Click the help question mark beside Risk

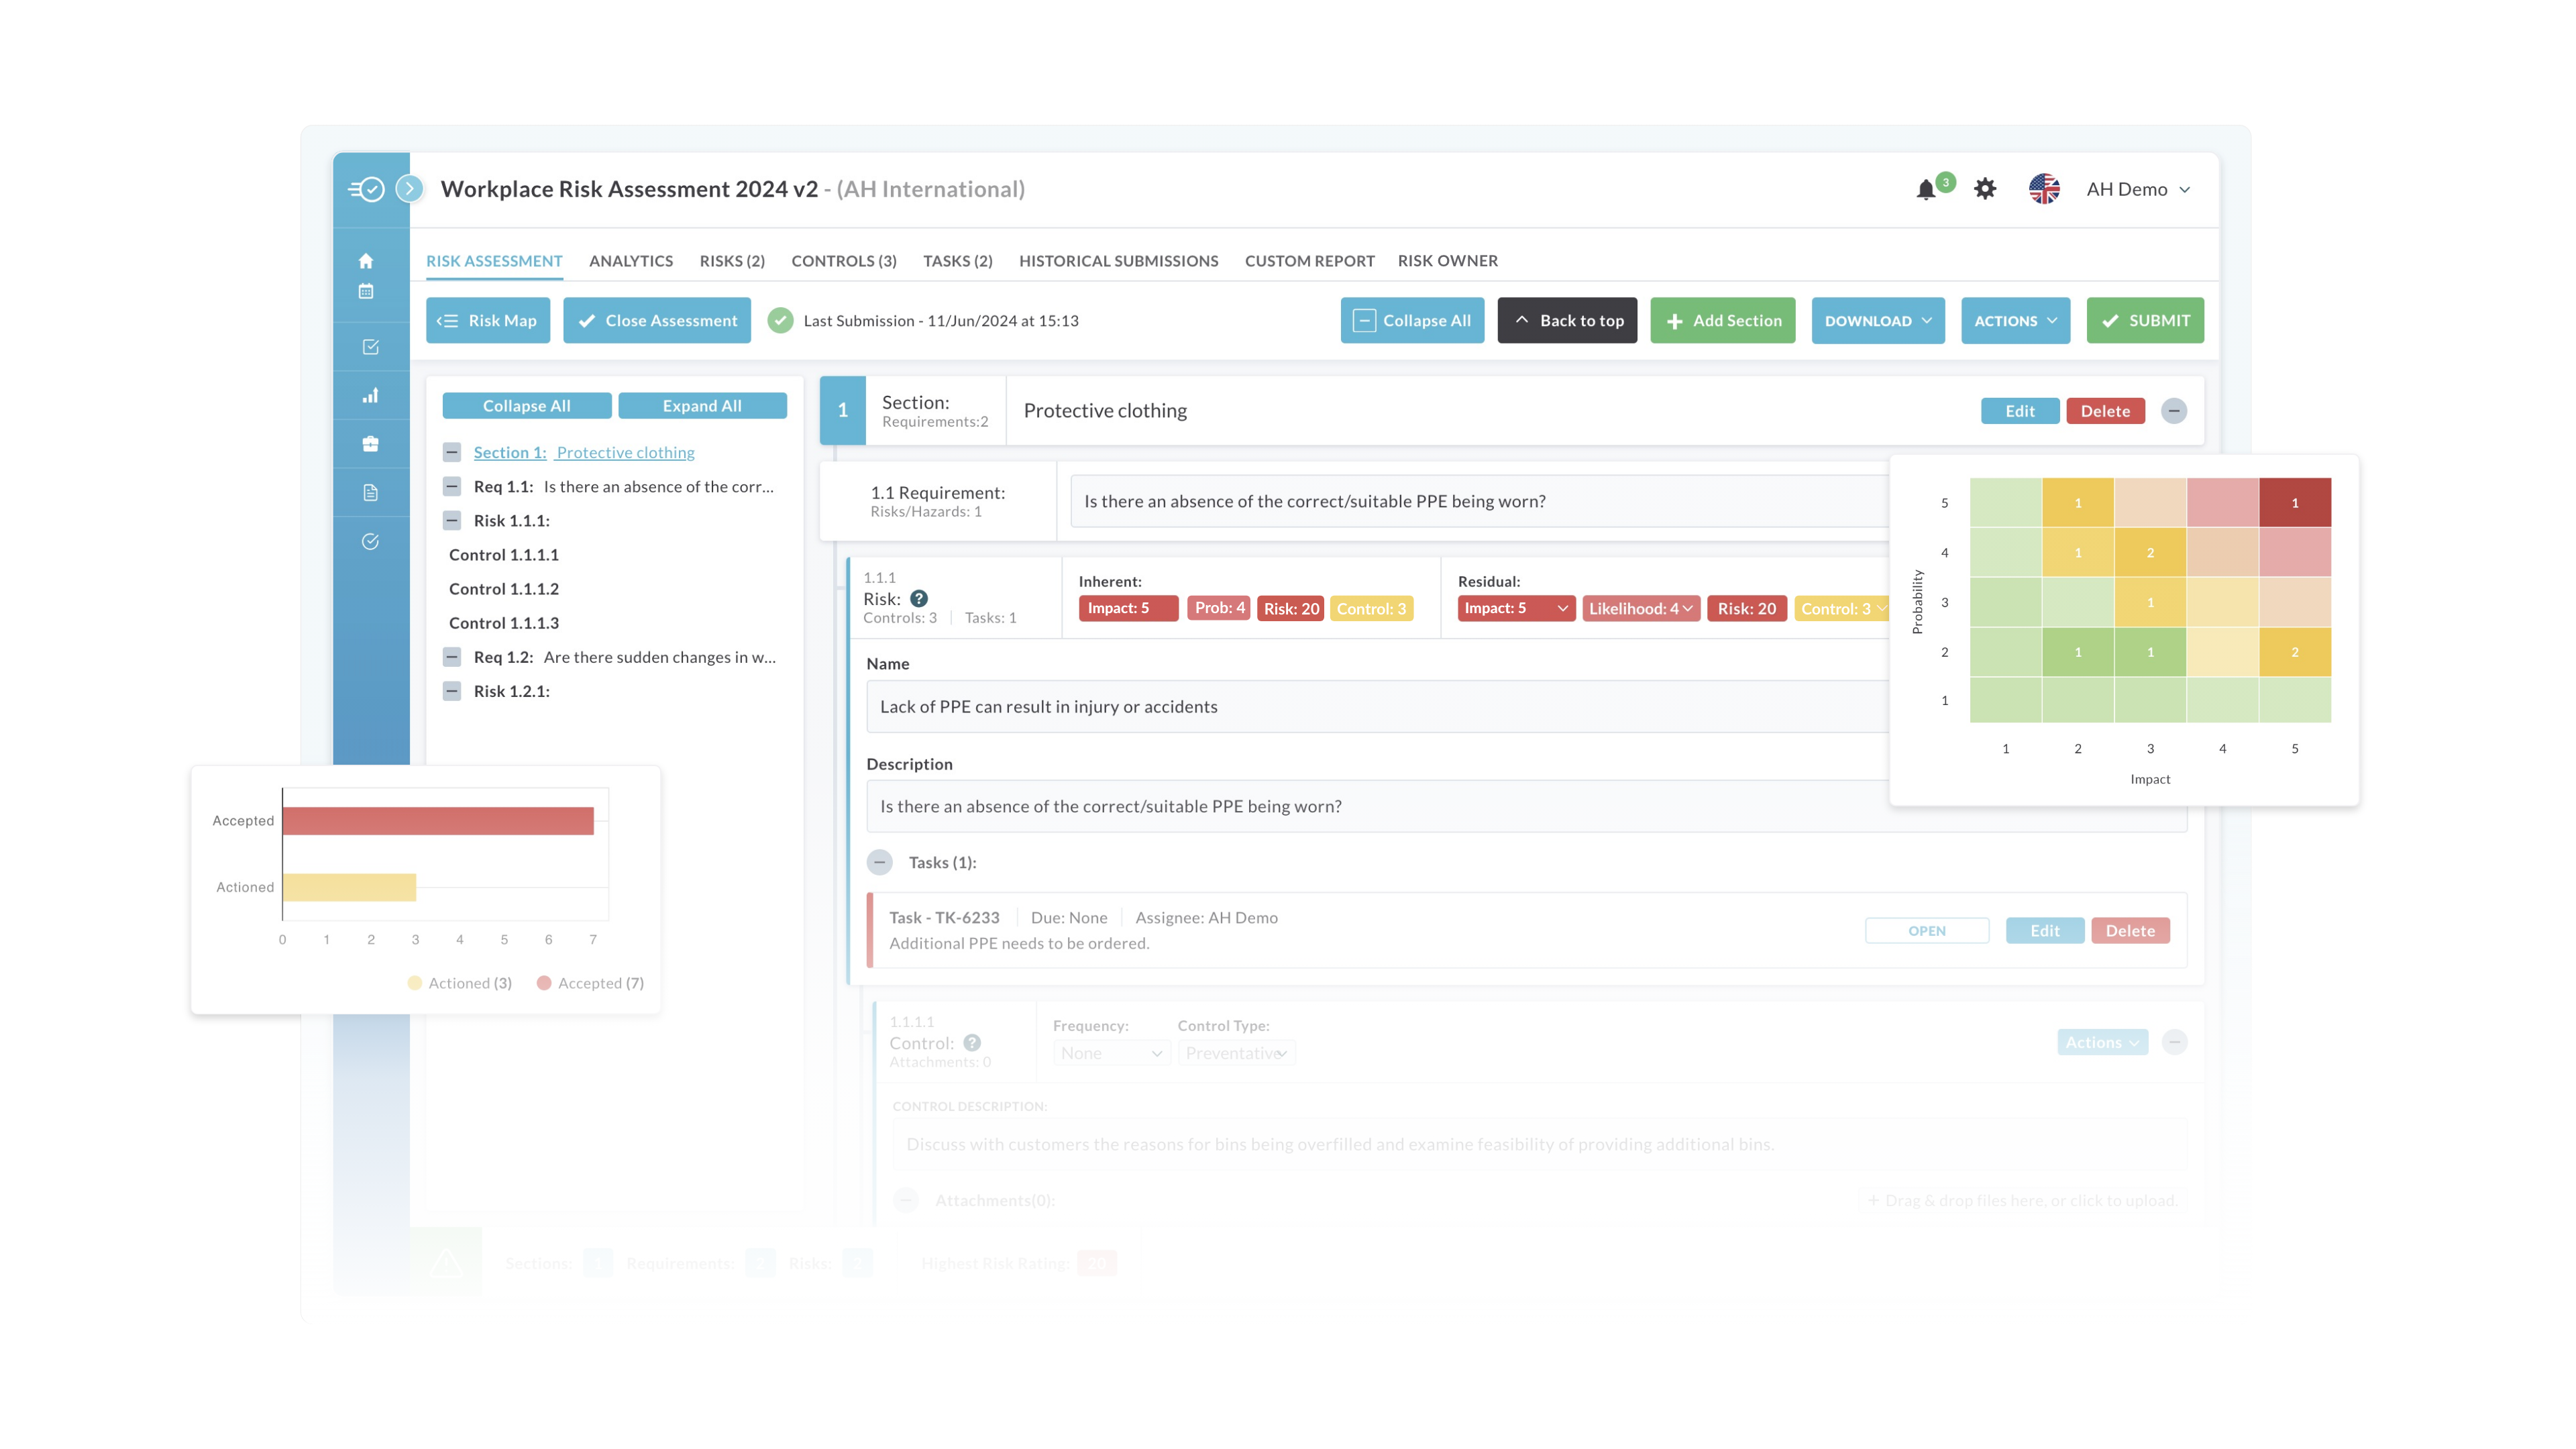coord(919,598)
